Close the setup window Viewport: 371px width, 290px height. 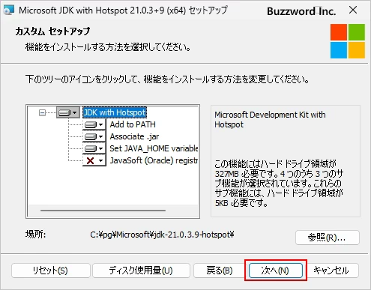coord(353,10)
